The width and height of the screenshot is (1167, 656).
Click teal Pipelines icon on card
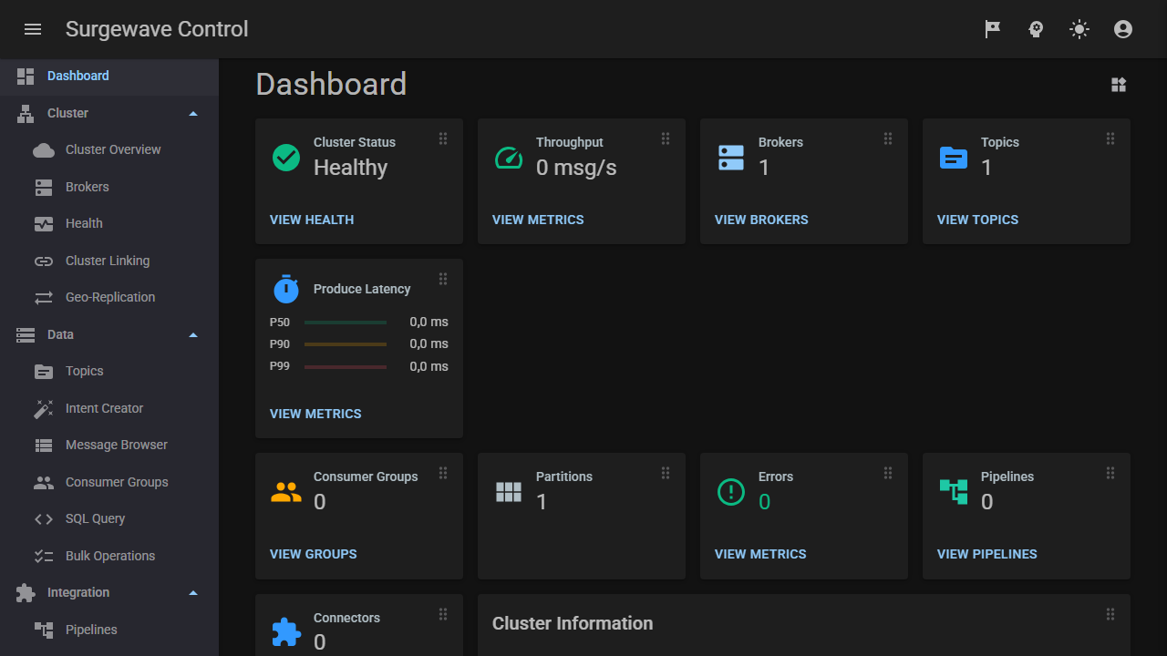coord(954,492)
